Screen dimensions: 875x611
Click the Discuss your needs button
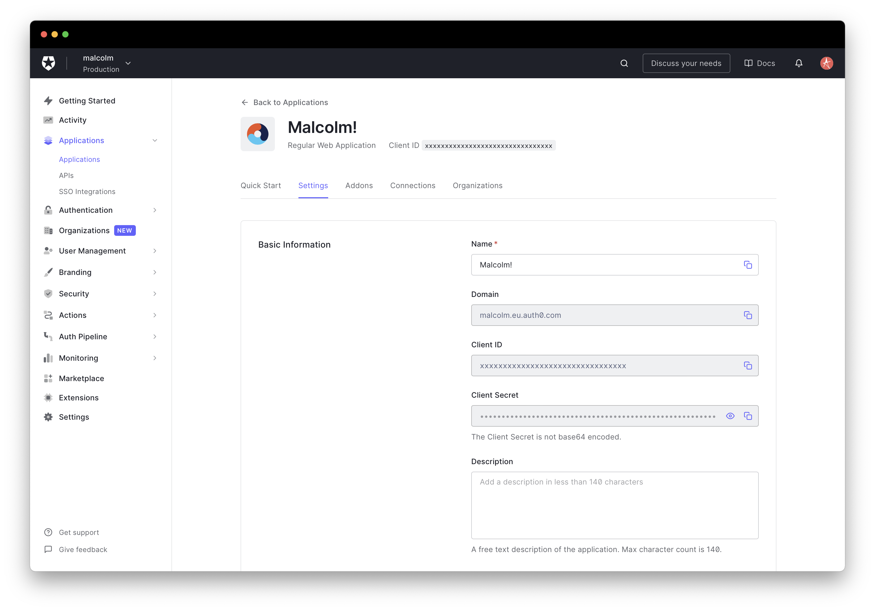tap(686, 63)
